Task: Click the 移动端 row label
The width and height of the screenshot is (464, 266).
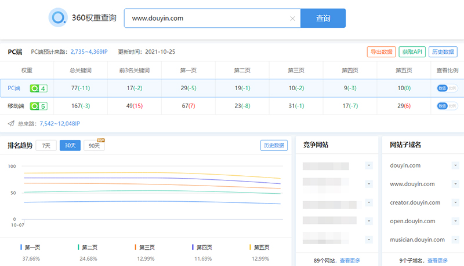Action: pyautogui.click(x=16, y=106)
